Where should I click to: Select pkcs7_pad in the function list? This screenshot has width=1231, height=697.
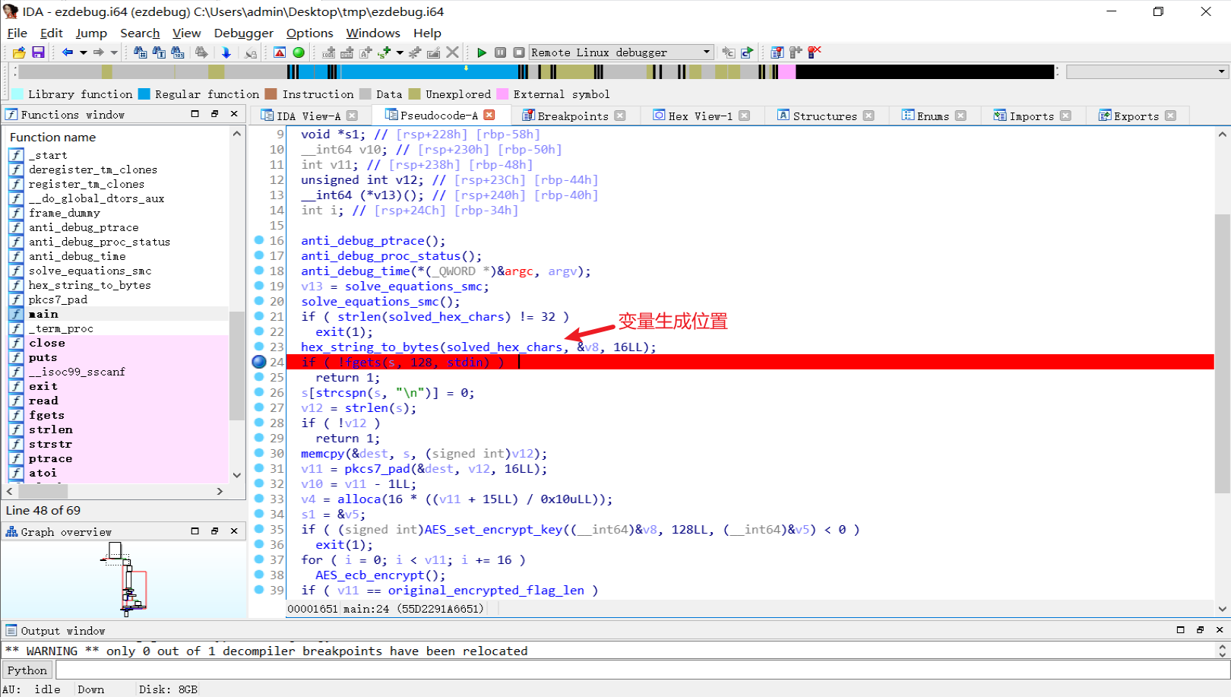point(58,299)
